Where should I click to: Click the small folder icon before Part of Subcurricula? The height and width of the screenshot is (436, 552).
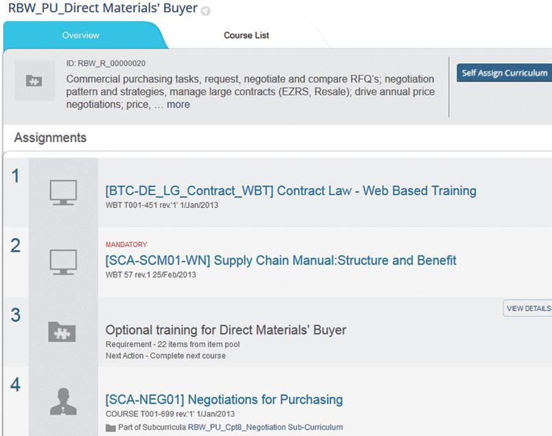[111, 428]
